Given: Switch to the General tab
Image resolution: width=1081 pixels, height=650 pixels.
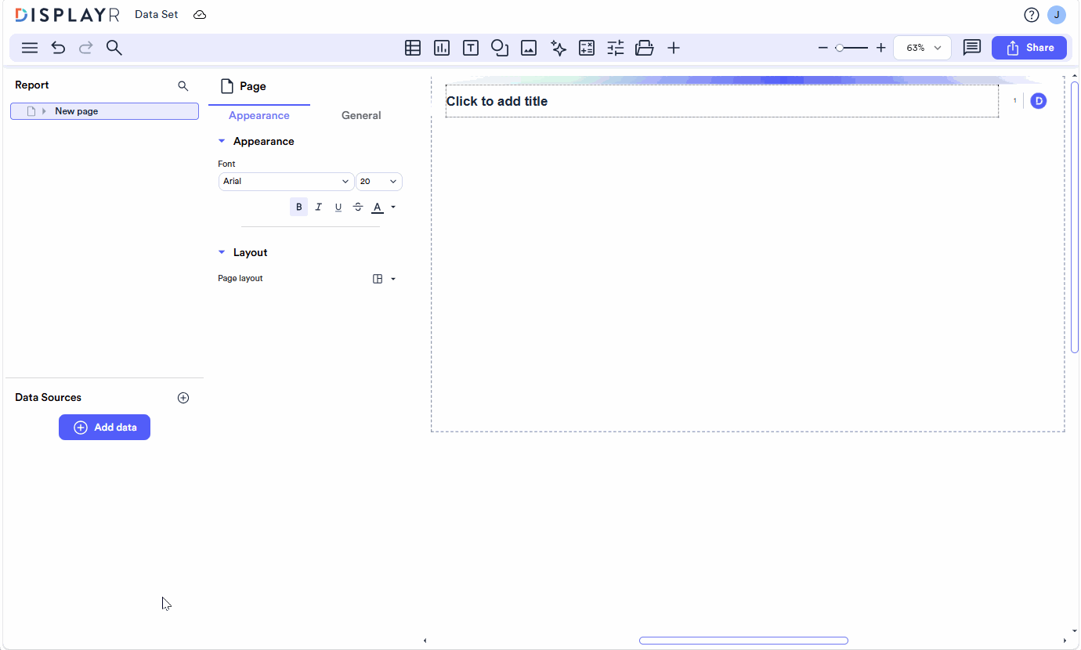Looking at the screenshot, I should coord(361,115).
